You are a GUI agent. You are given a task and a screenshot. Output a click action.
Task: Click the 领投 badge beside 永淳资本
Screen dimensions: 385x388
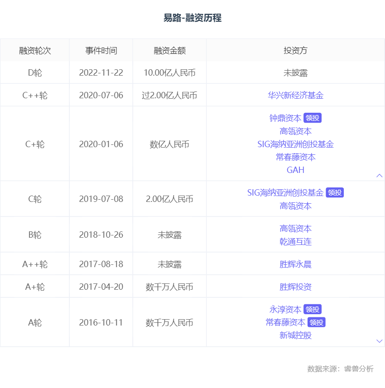313,309
